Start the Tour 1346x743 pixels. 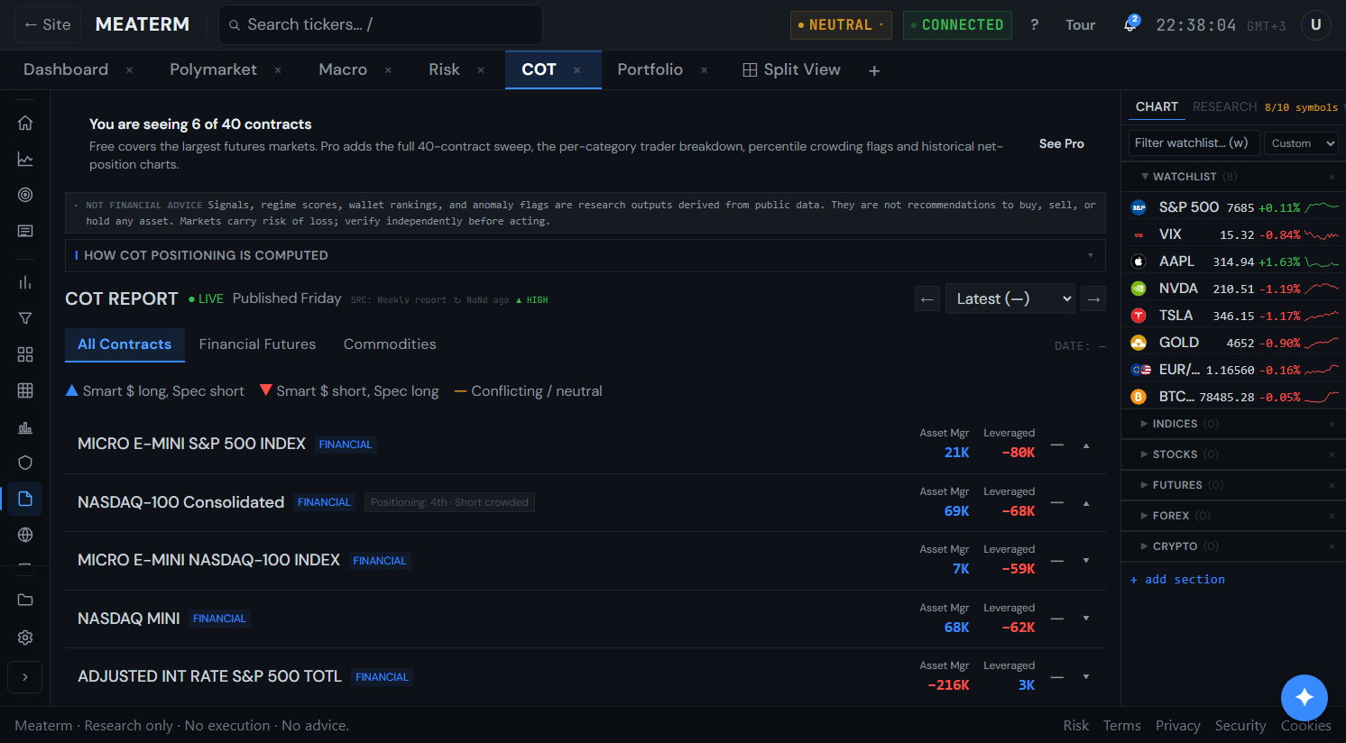click(x=1080, y=25)
